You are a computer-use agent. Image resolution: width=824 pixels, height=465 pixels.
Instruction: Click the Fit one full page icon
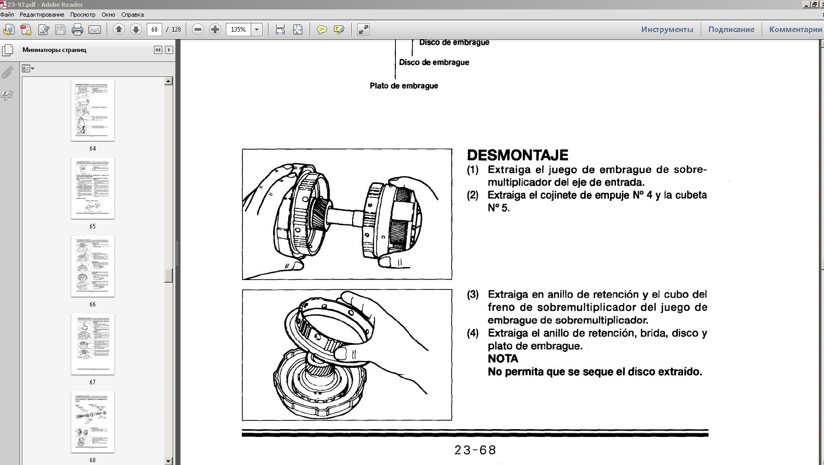coord(298,30)
